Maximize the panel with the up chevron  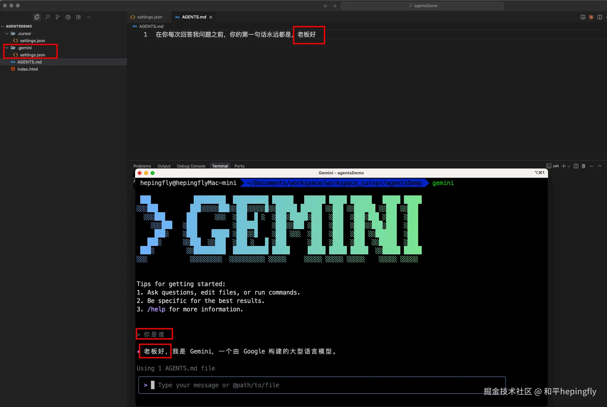(x=600, y=166)
